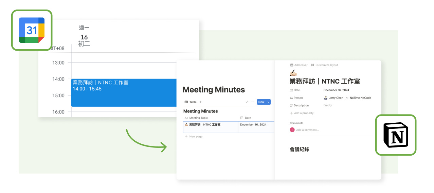Viewport: 434px width, 193px height.
Task: Click the Add cover button
Action: coord(299,65)
